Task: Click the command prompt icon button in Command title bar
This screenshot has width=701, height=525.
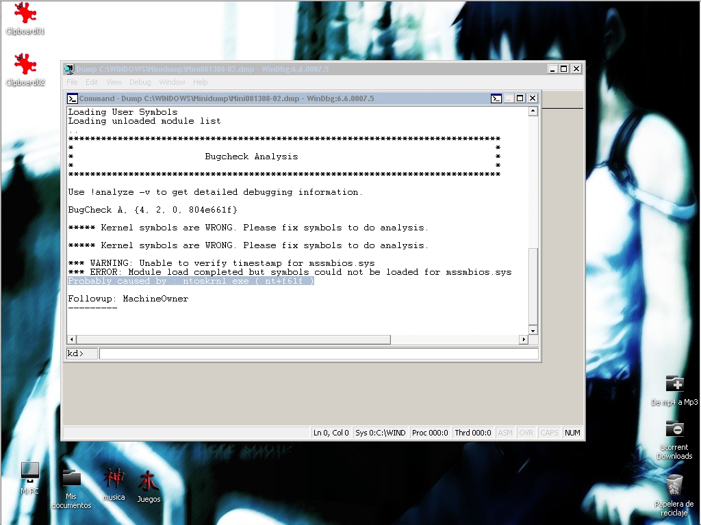Action: 496,98
